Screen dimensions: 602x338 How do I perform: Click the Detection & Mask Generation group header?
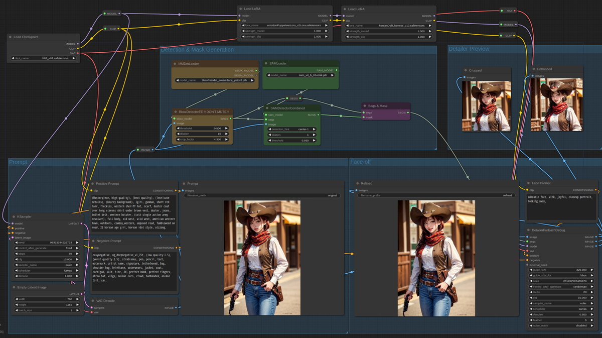pyautogui.click(x=198, y=49)
